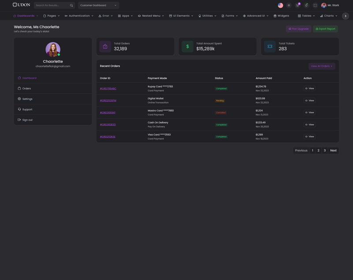Toggle the light/dark theme mode icon
This screenshot has width=353, height=280.
(x=289, y=5)
